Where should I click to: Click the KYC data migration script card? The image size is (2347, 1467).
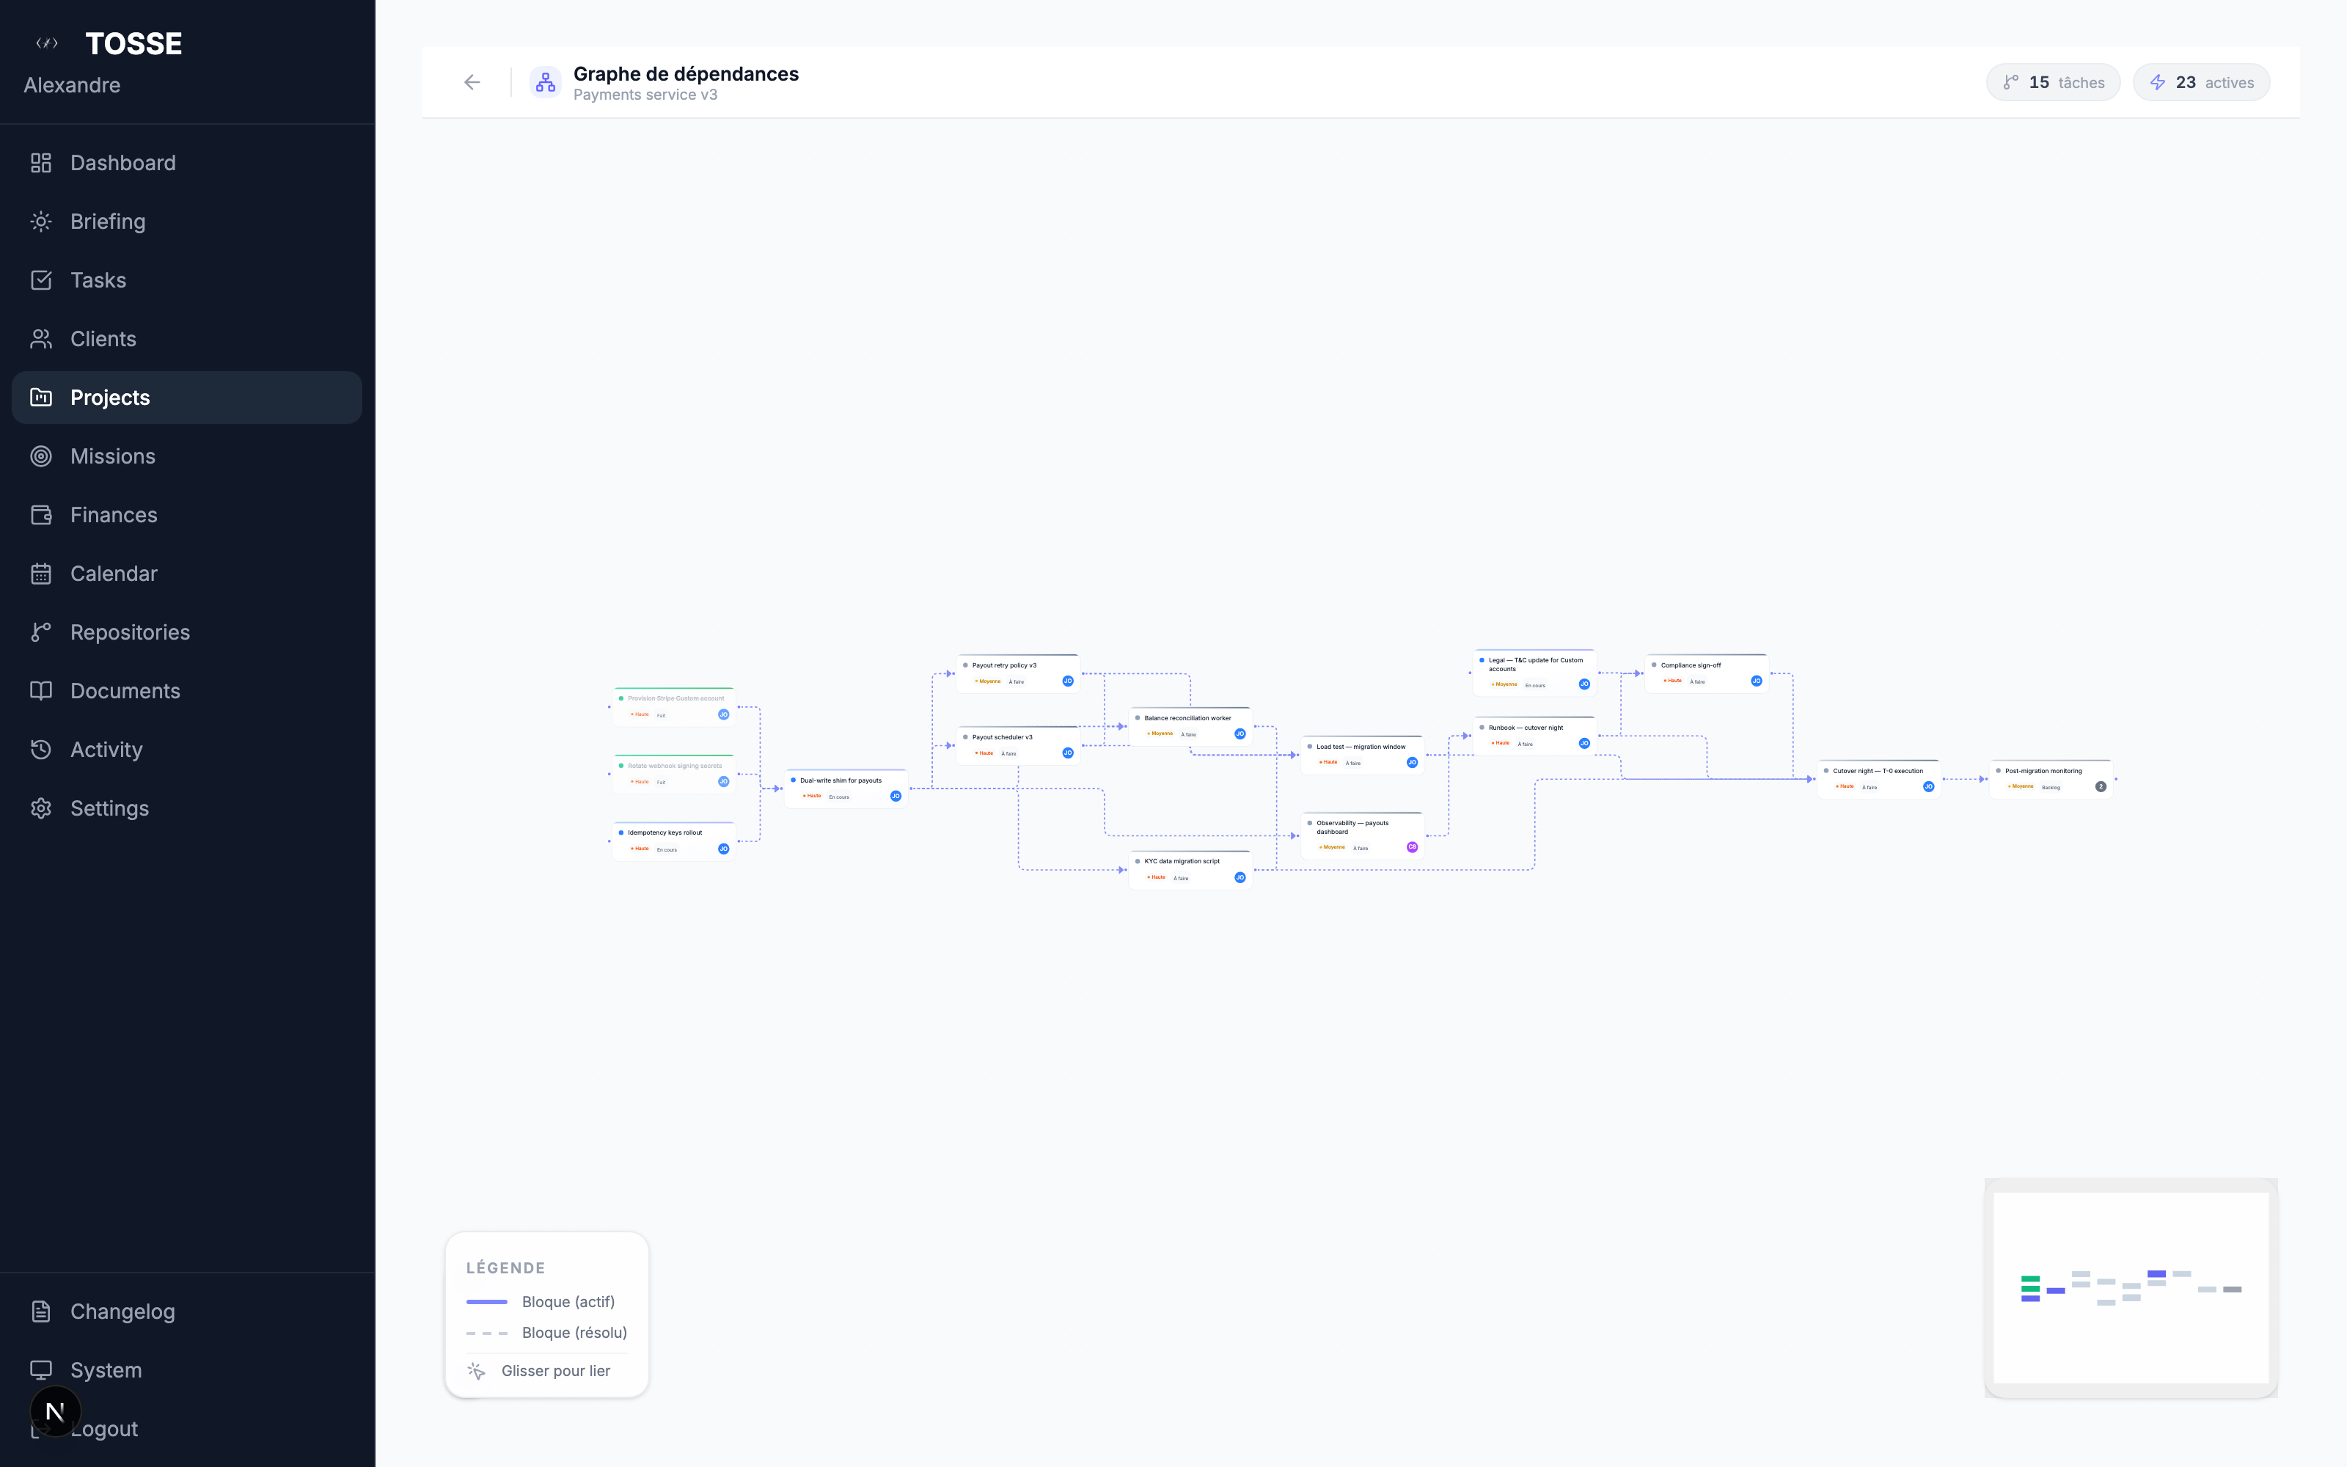(1190, 868)
